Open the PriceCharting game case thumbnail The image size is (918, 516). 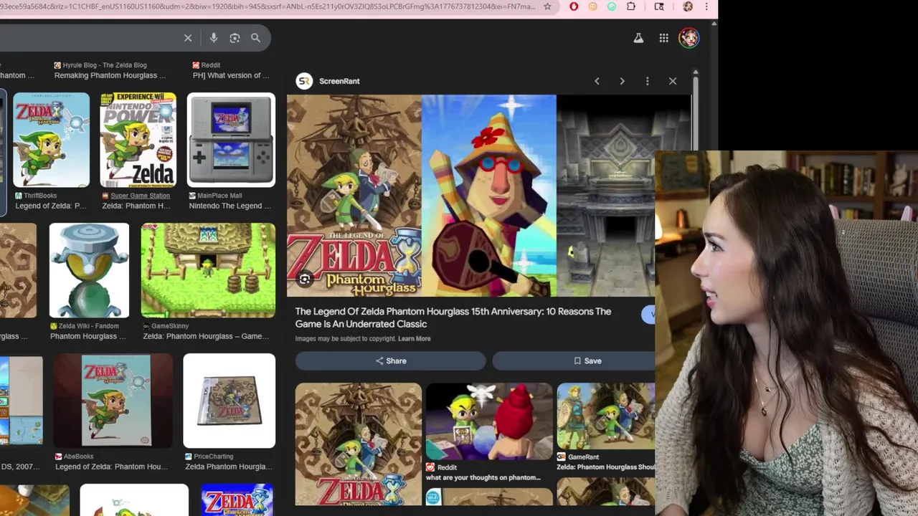(229, 401)
